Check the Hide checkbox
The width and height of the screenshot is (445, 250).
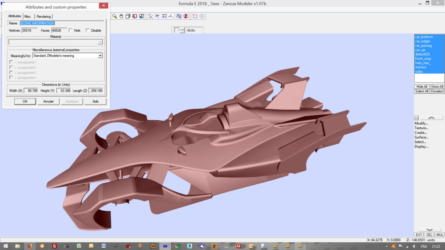[x=71, y=30]
